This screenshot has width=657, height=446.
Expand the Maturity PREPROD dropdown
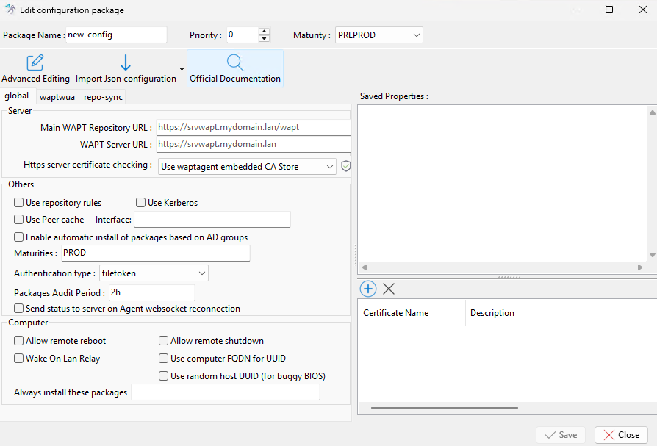pos(416,35)
